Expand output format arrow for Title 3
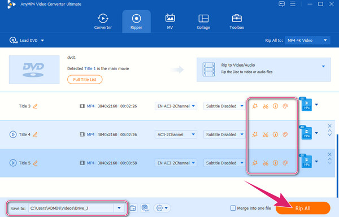 pyautogui.click(x=316, y=105)
